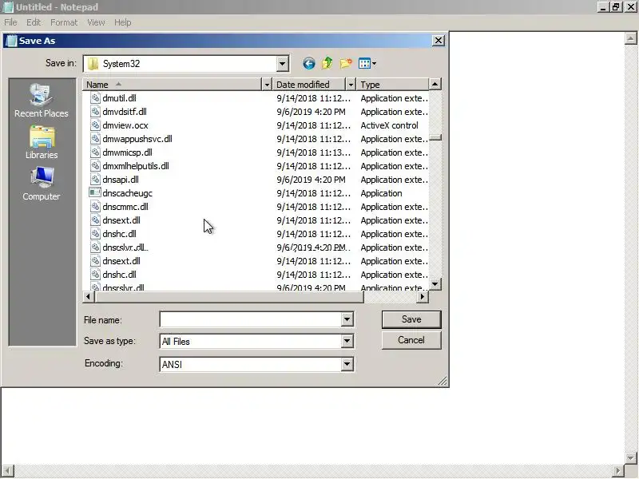Open the Edit menu in Notepad
The height and width of the screenshot is (479, 639).
(34, 22)
